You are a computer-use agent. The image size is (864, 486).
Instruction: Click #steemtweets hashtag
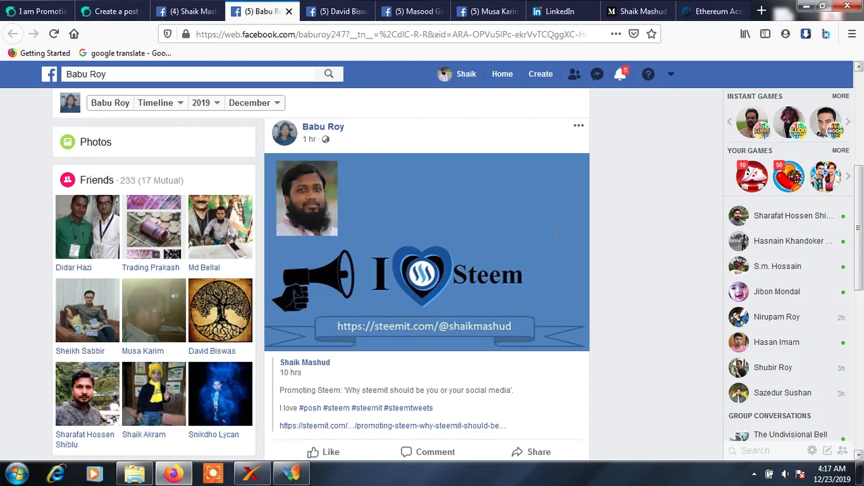(408, 408)
